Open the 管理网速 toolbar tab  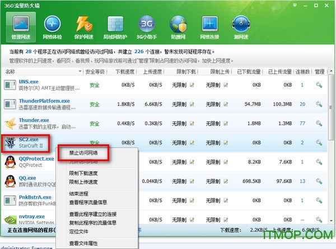click(x=21, y=27)
